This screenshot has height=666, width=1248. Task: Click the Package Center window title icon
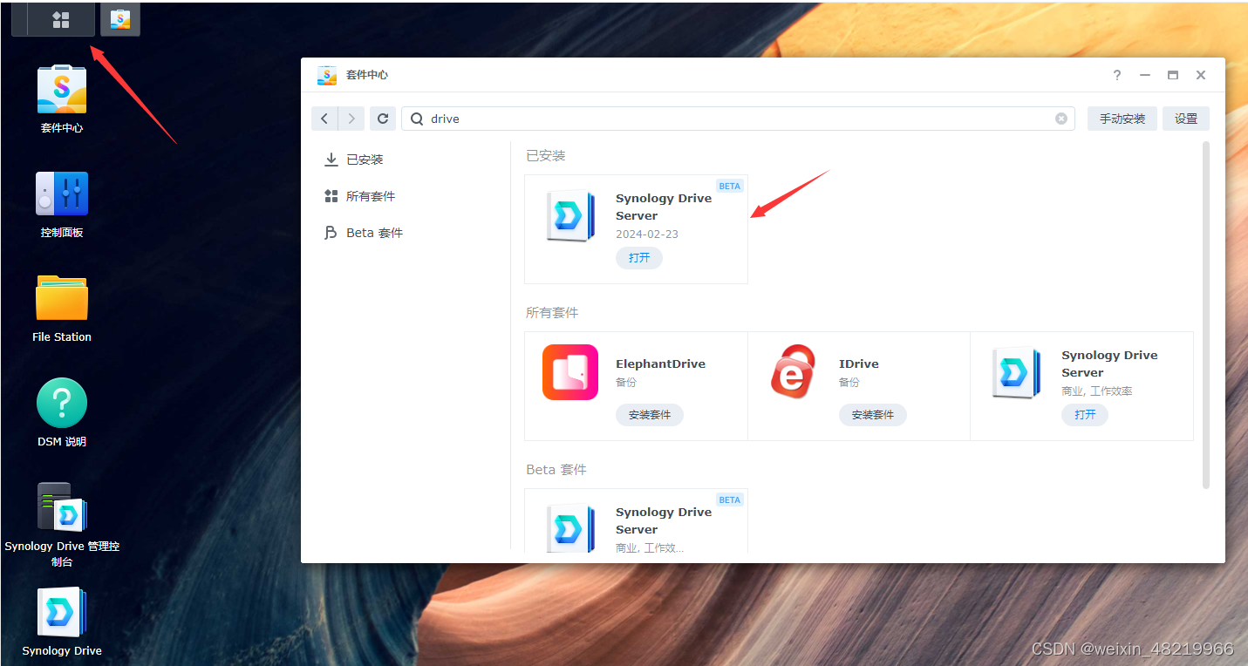tap(327, 75)
